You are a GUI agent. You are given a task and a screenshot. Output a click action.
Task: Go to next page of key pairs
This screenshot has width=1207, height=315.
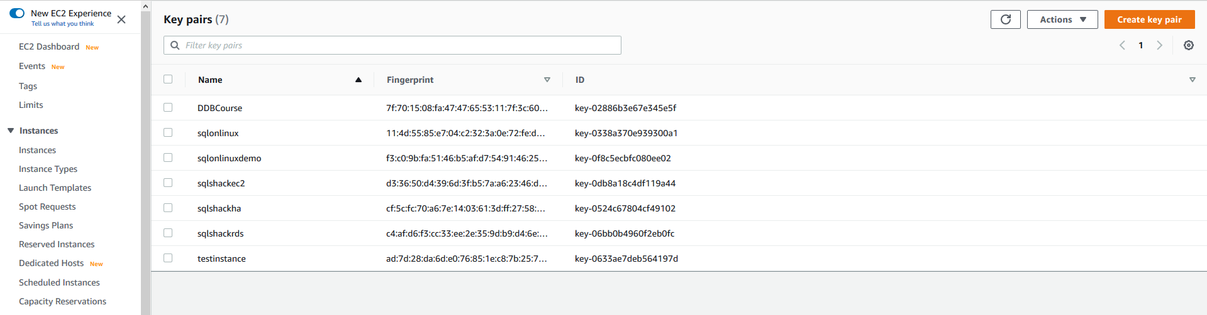point(1160,45)
